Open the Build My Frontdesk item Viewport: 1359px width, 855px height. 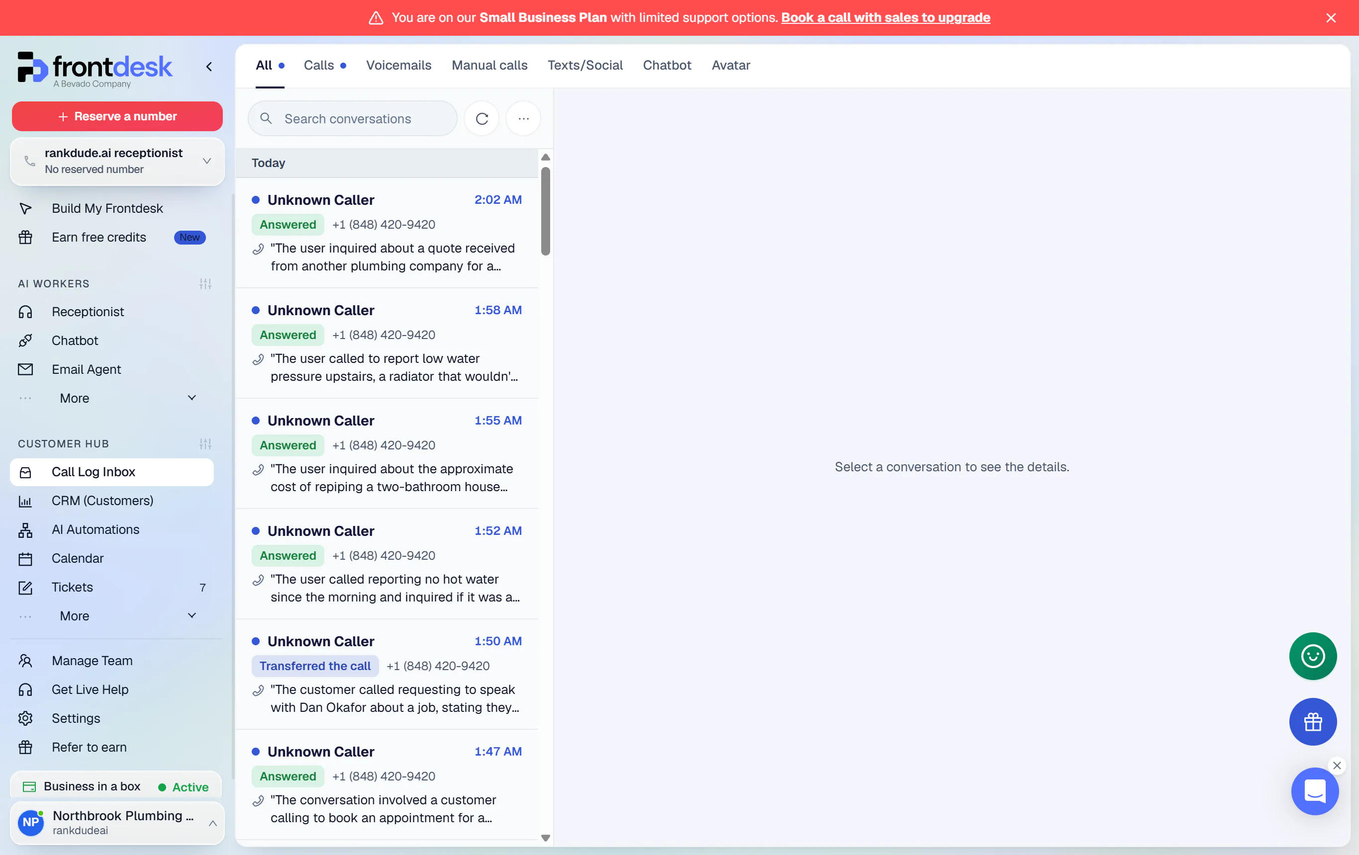click(111, 209)
